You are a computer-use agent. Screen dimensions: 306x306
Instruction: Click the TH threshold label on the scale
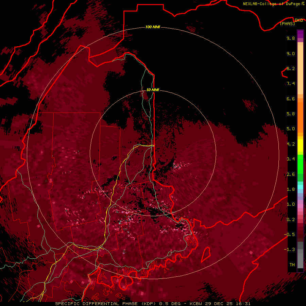coord(292,265)
